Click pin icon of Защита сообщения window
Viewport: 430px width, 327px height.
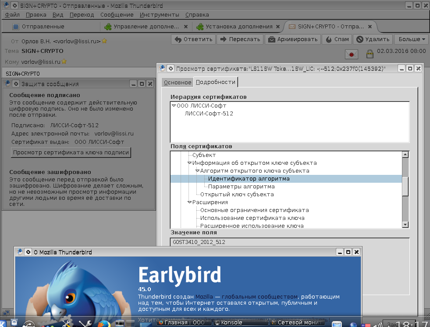(16, 83)
